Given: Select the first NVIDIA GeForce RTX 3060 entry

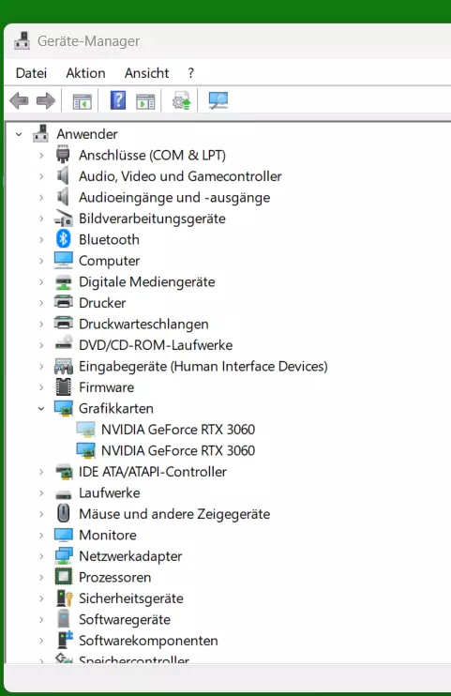Looking at the screenshot, I should coord(178,430).
